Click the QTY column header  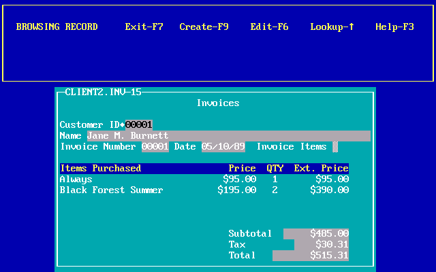(275, 168)
